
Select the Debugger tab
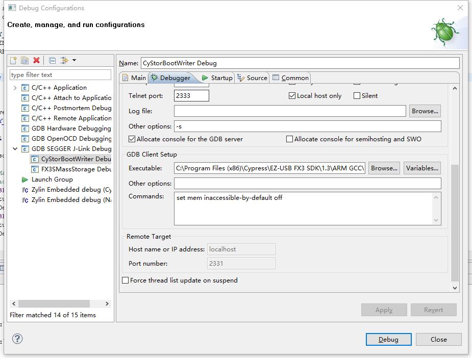pyautogui.click(x=170, y=78)
